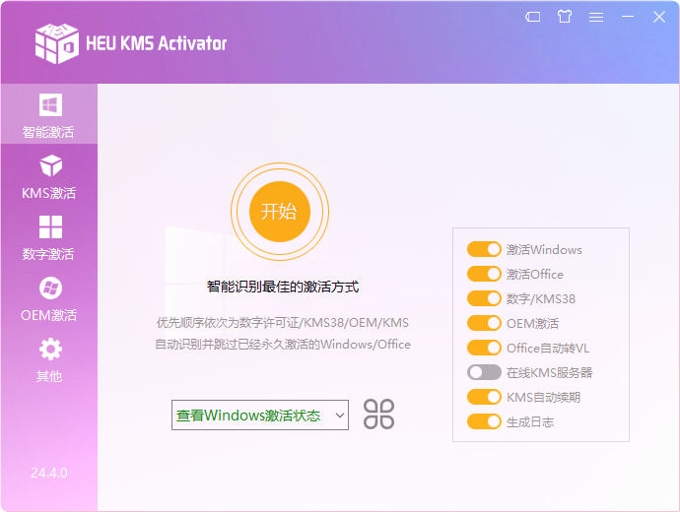Image resolution: width=680 pixels, height=512 pixels.
Task: Switch off the 生成日志 toggle
Action: [x=484, y=421]
